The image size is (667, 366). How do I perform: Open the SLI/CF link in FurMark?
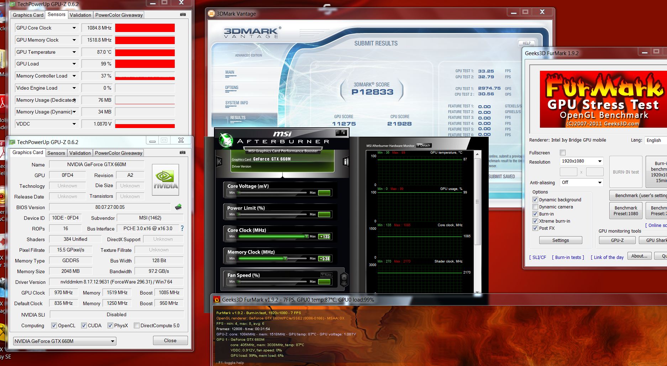[537, 258]
